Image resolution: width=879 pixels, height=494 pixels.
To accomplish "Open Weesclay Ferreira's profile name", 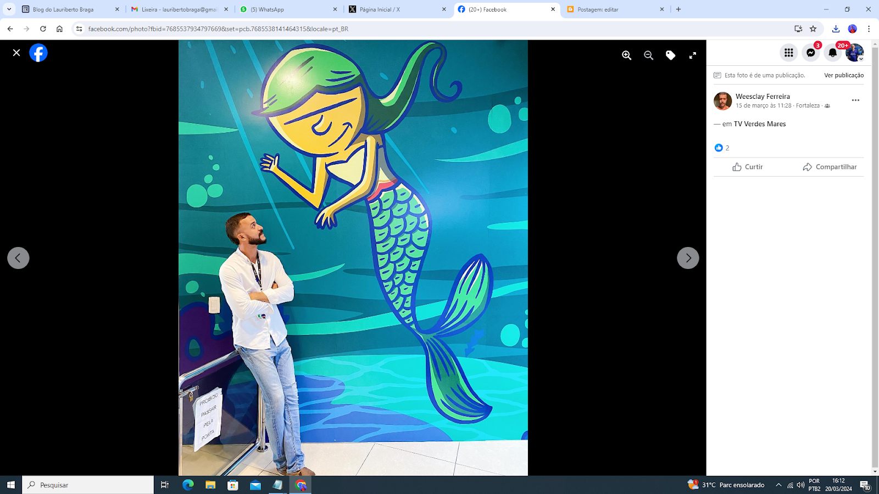I will (763, 97).
